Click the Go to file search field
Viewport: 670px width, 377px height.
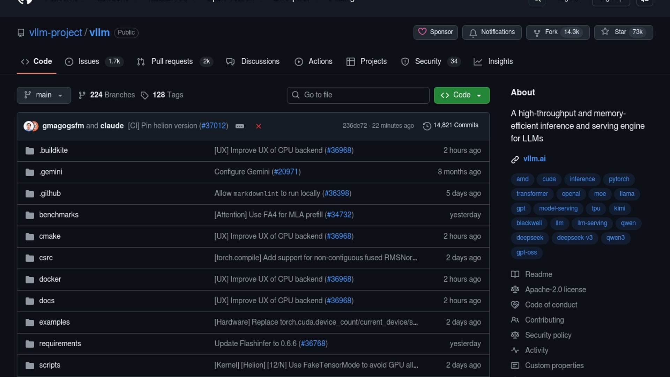pos(358,95)
